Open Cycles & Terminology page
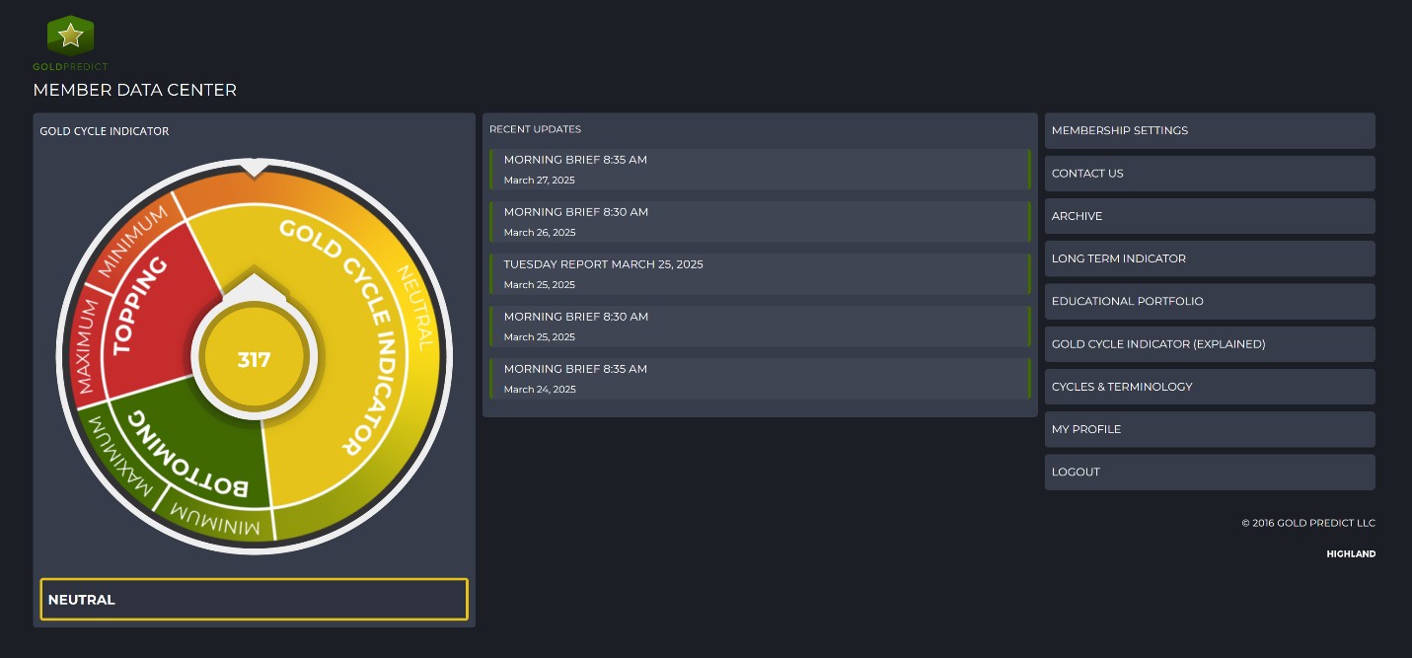The width and height of the screenshot is (1412, 658). pyautogui.click(x=1209, y=387)
